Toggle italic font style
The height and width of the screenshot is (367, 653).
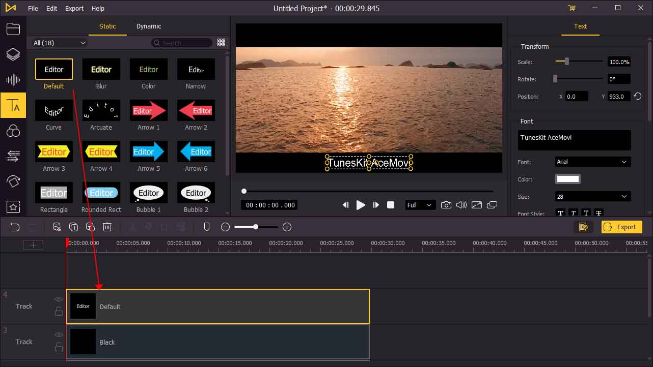574,213
